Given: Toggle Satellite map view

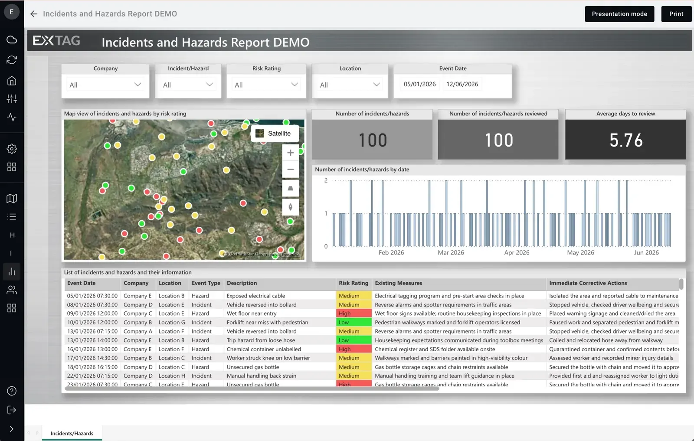Looking at the screenshot, I should click(275, 134).
